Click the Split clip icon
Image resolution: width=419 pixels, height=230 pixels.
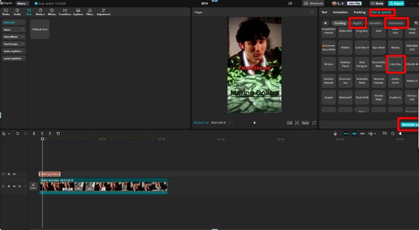click(34, 133)
